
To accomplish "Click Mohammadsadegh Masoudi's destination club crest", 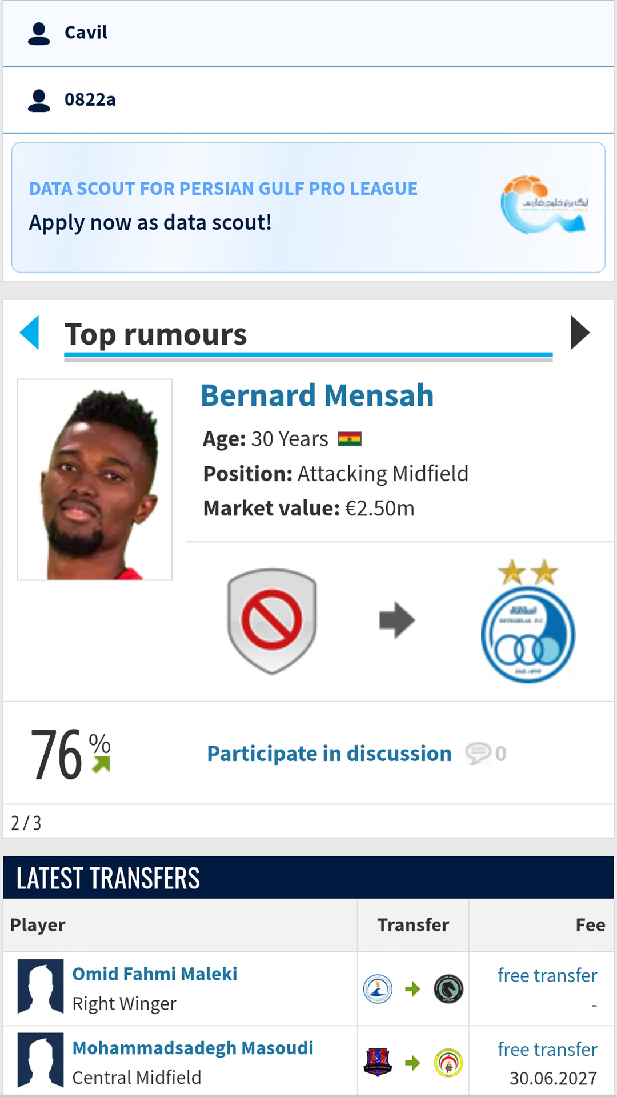I will [448, 1062].
